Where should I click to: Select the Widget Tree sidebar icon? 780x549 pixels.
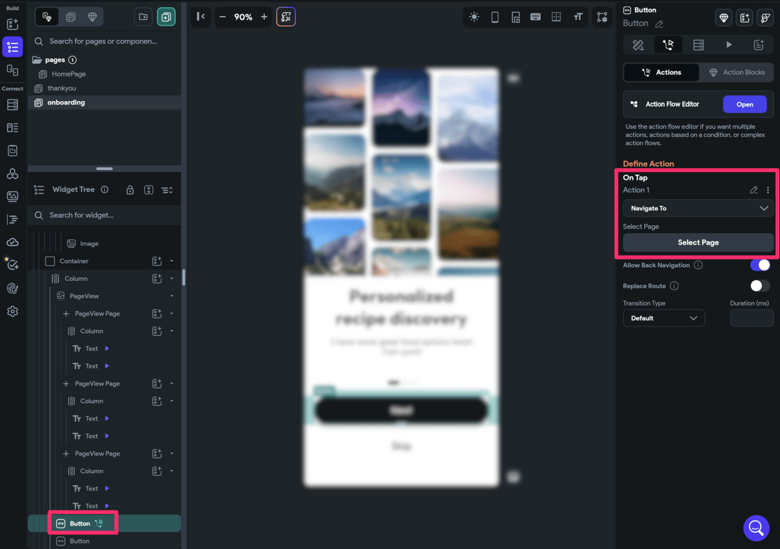click(x=13, y=46)
